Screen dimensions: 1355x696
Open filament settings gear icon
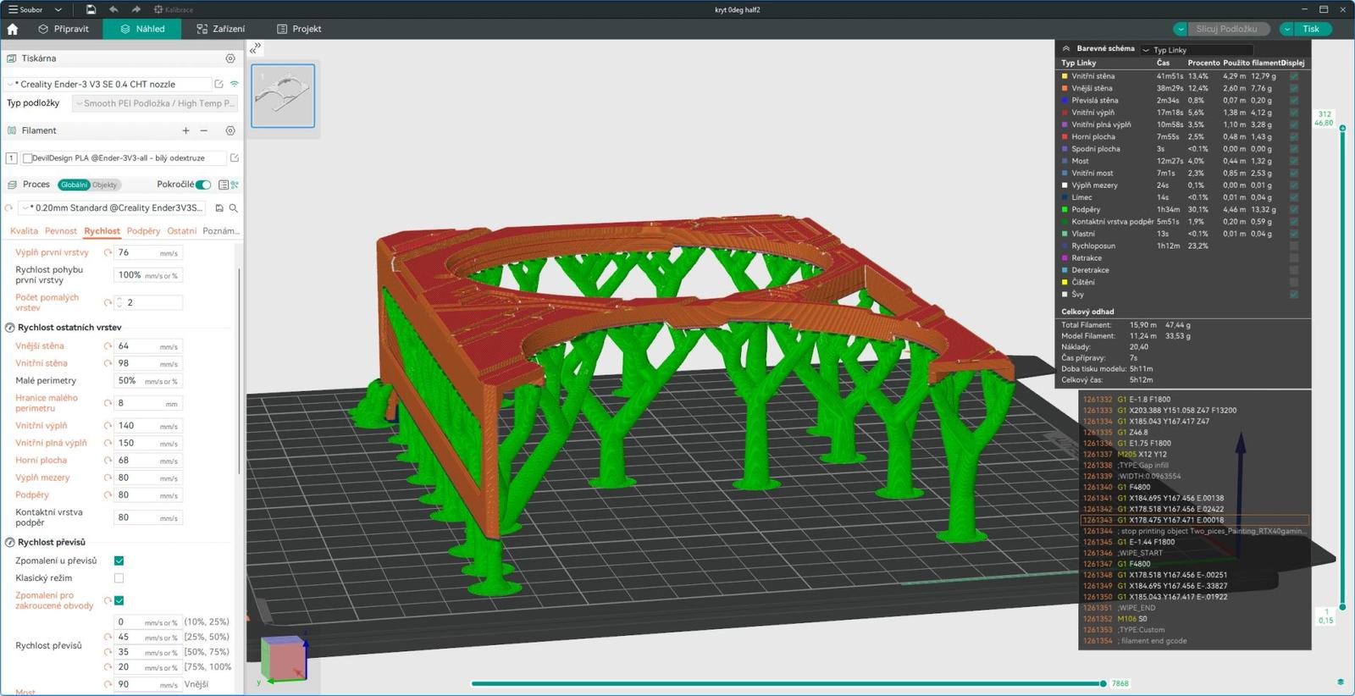click(x=230, y=130)
